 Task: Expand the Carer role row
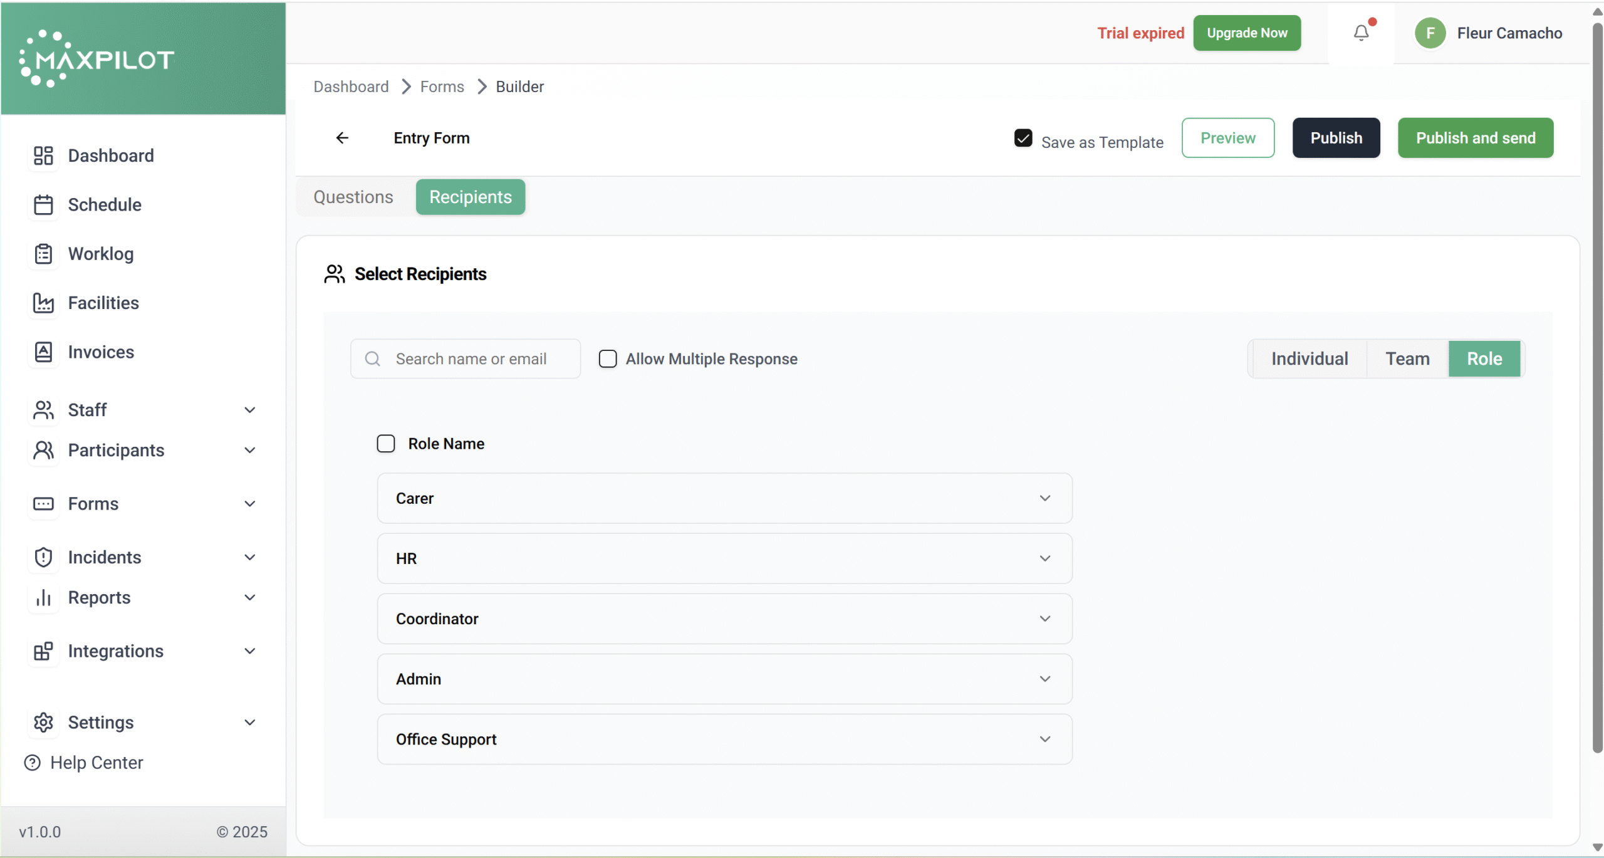[x=1044, y=498]
